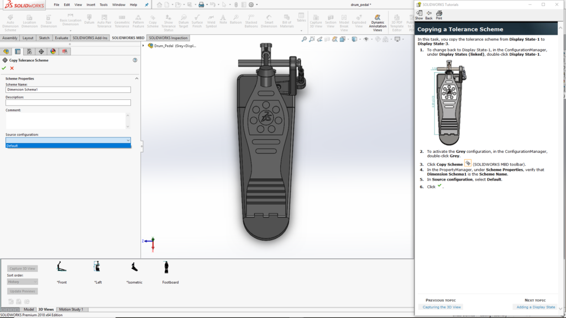566x318 pixels.
Task: Click the Capture 3D View button
Action: (22, 269)
